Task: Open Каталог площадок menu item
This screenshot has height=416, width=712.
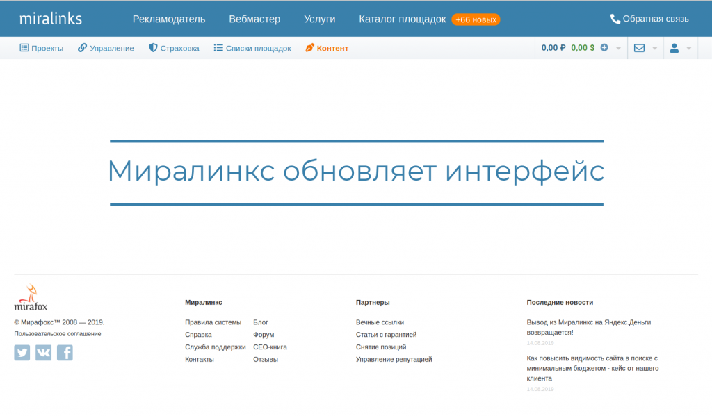Action: tap(403, 19)
